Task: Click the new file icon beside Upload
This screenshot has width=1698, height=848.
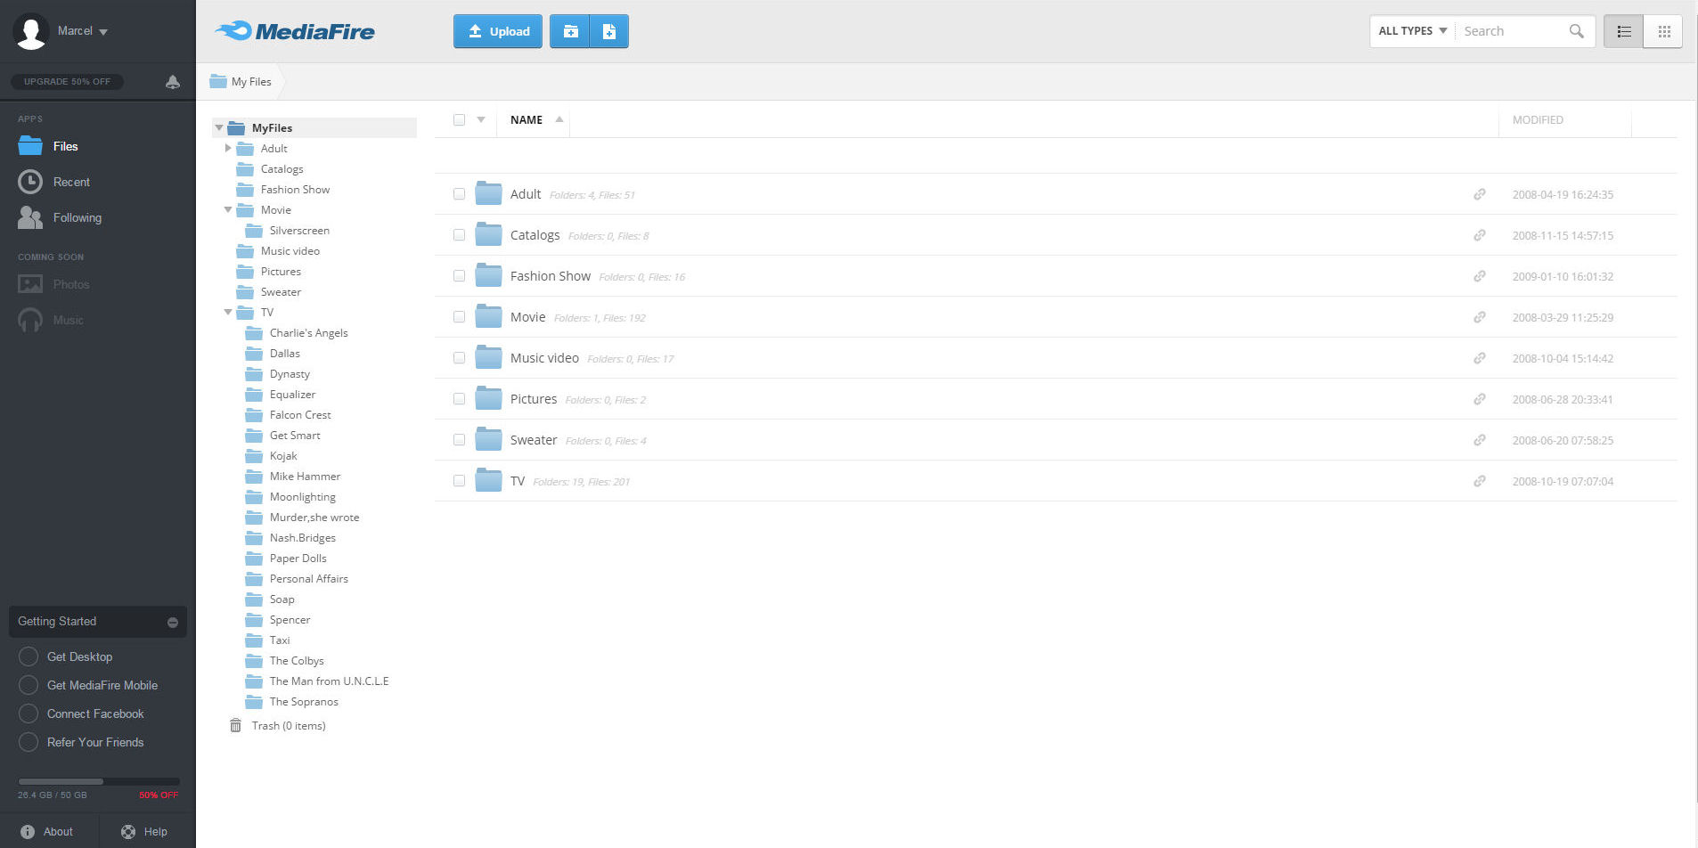Action: point(609,31)
